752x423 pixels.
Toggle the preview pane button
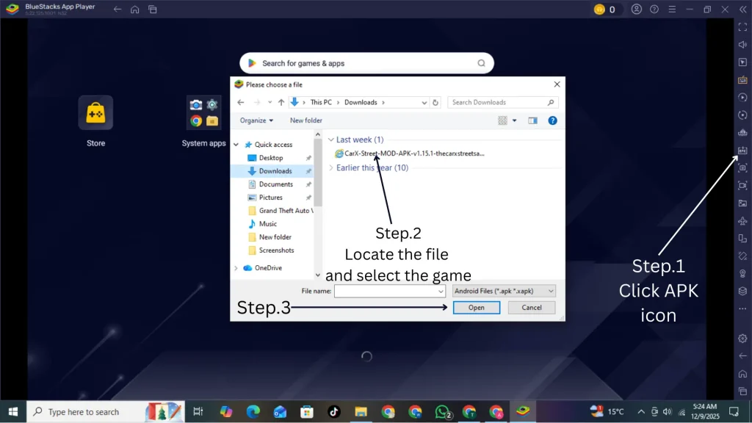pyautogui.click(x=532, y=120)
